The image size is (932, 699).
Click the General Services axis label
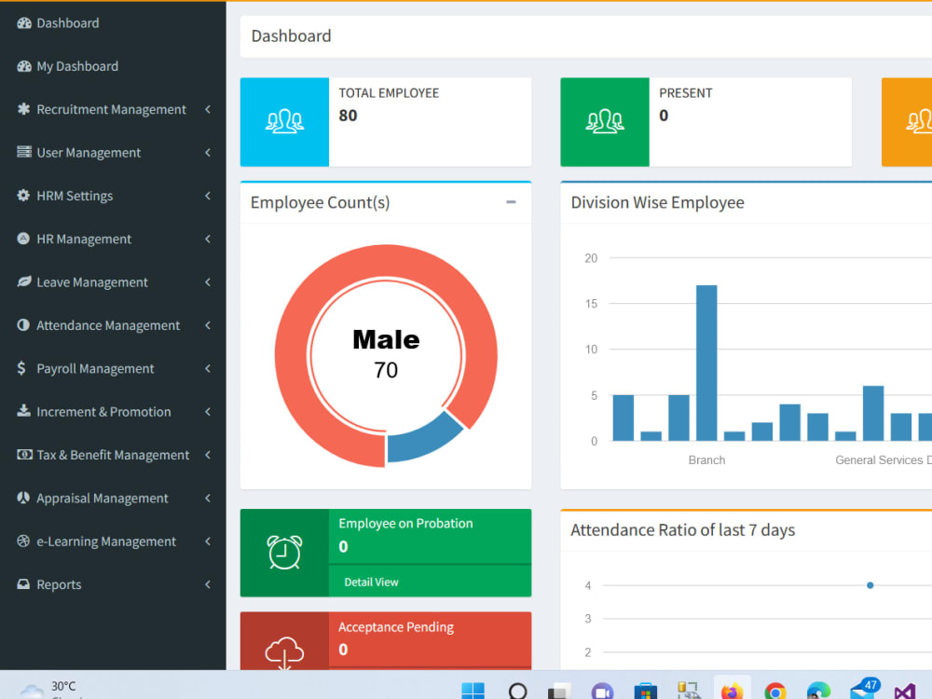884,460
